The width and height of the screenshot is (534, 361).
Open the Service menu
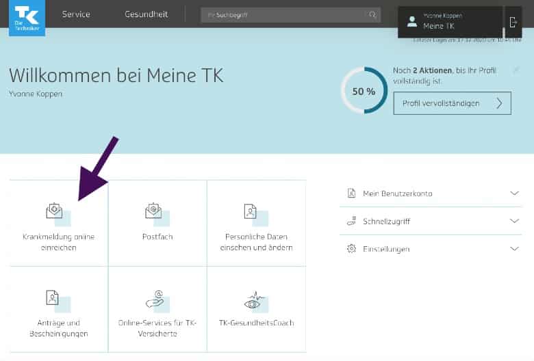pyautogui.click(x=76, y=14)
